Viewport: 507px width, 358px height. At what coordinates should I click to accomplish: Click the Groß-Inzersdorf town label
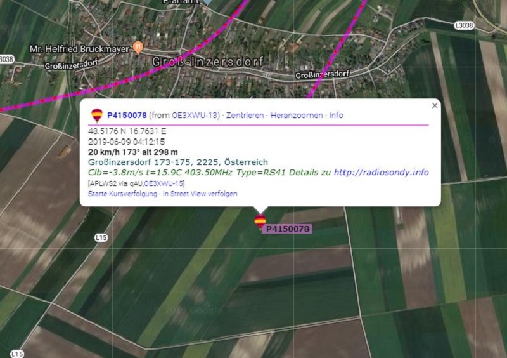tap(208, 62)
